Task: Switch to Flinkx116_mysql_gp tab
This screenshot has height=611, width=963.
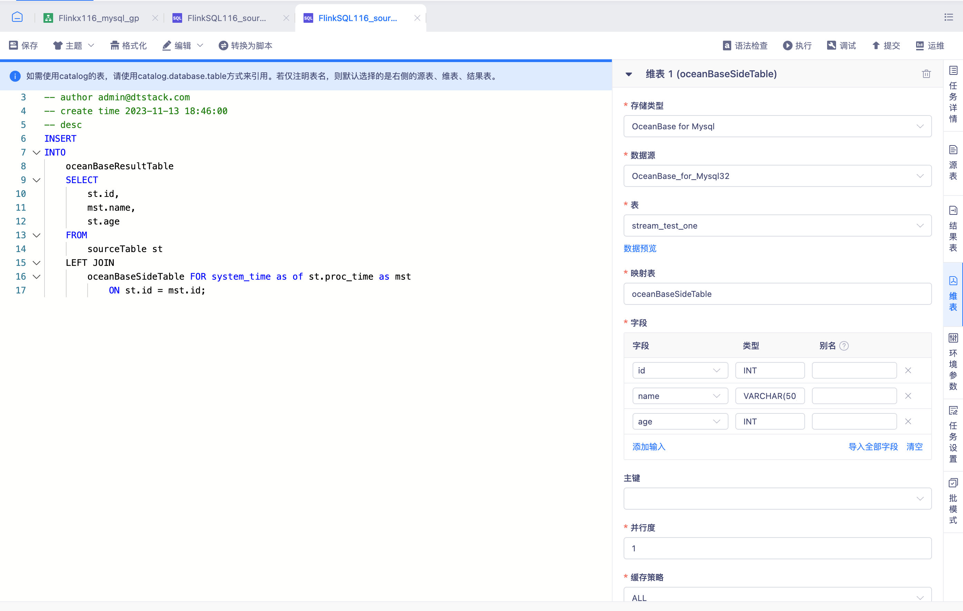Action: [x=98, y=18]
